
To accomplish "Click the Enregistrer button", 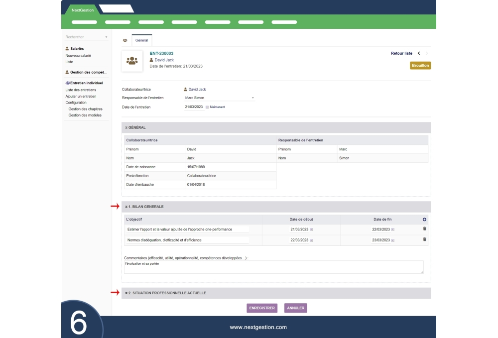I will point(261,308).
